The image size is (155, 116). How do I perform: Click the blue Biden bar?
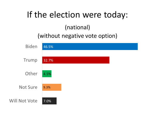click(90, 47)
